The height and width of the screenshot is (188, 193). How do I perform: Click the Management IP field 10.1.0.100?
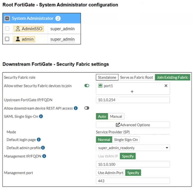pyautogui.click(x=133, y=164)
